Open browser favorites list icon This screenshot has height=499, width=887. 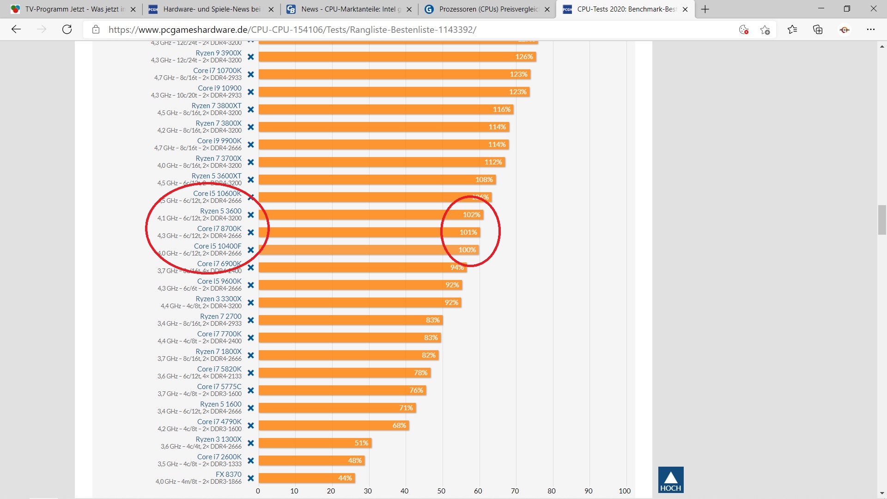pos(792,30)
